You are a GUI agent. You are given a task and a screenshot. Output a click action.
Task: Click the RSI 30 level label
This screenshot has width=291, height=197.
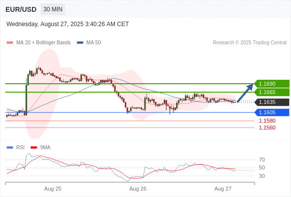click(x=262, y=176)
